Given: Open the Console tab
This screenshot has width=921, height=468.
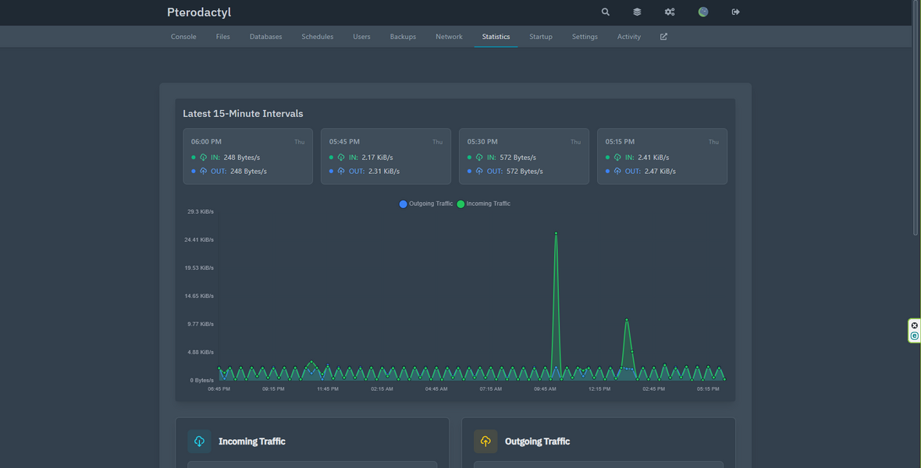Looking at the screenshot, I should click(183, 37).
